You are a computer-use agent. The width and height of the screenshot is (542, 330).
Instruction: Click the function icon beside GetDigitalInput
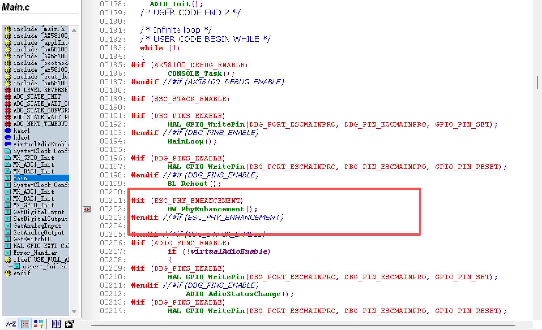click(8, 212)
